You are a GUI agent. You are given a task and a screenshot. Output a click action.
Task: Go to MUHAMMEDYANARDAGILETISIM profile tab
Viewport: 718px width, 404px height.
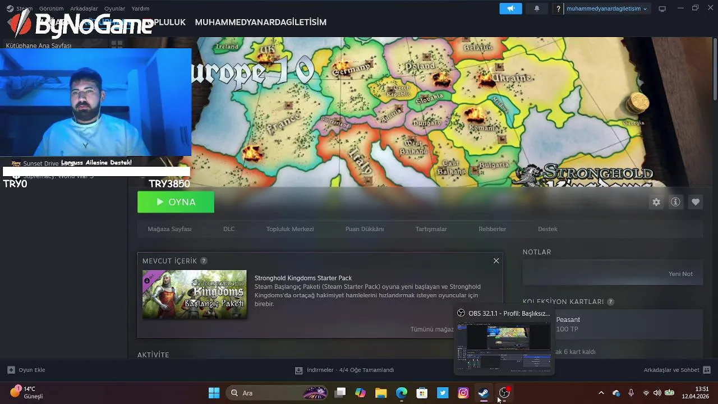click(260, 22)
